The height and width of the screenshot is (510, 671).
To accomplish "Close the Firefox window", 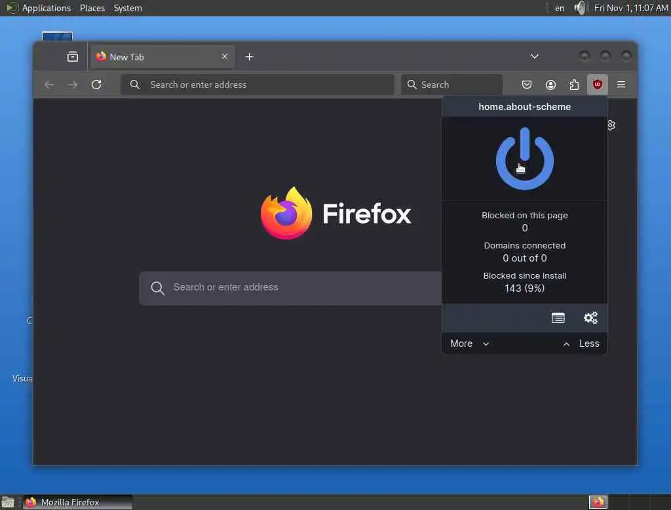I will 626,56.
